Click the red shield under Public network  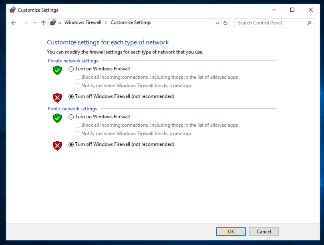[x=58, y=145]
